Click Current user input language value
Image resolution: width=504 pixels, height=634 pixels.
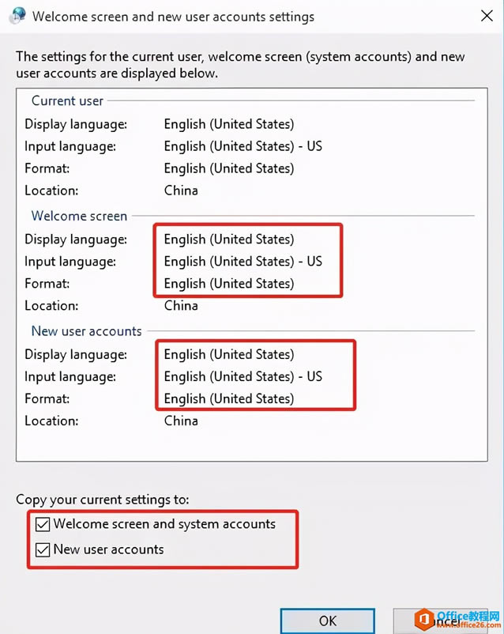click(x=243, y=146)
